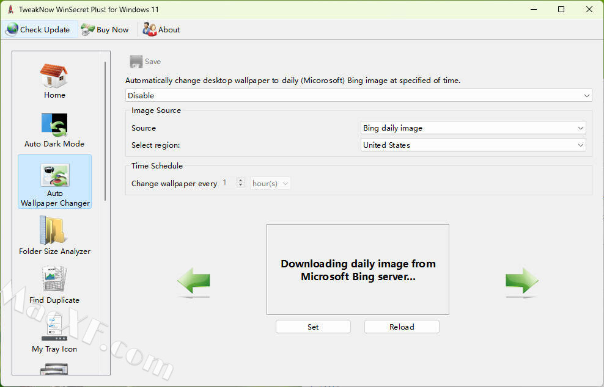Select the My Tray Icon tool

pos(54,333)
